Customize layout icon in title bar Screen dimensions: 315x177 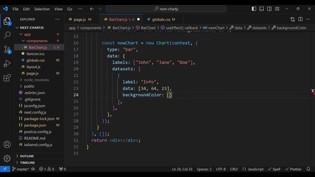277,9
